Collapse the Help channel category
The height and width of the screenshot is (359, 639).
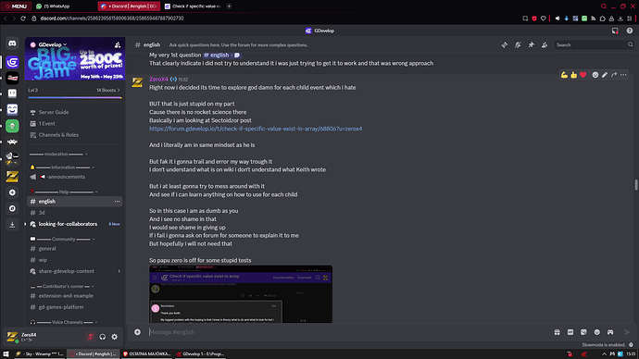click(x=64, y=192)
